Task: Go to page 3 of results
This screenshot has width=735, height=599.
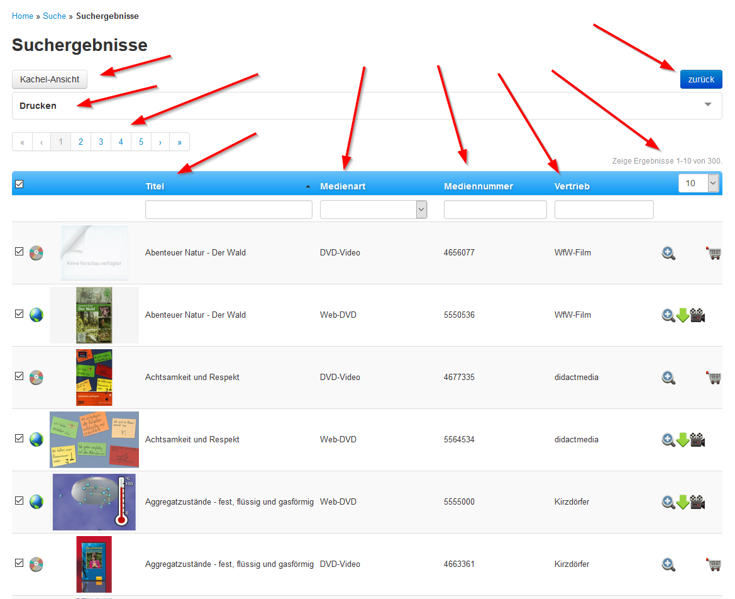Action: point(101,142)
